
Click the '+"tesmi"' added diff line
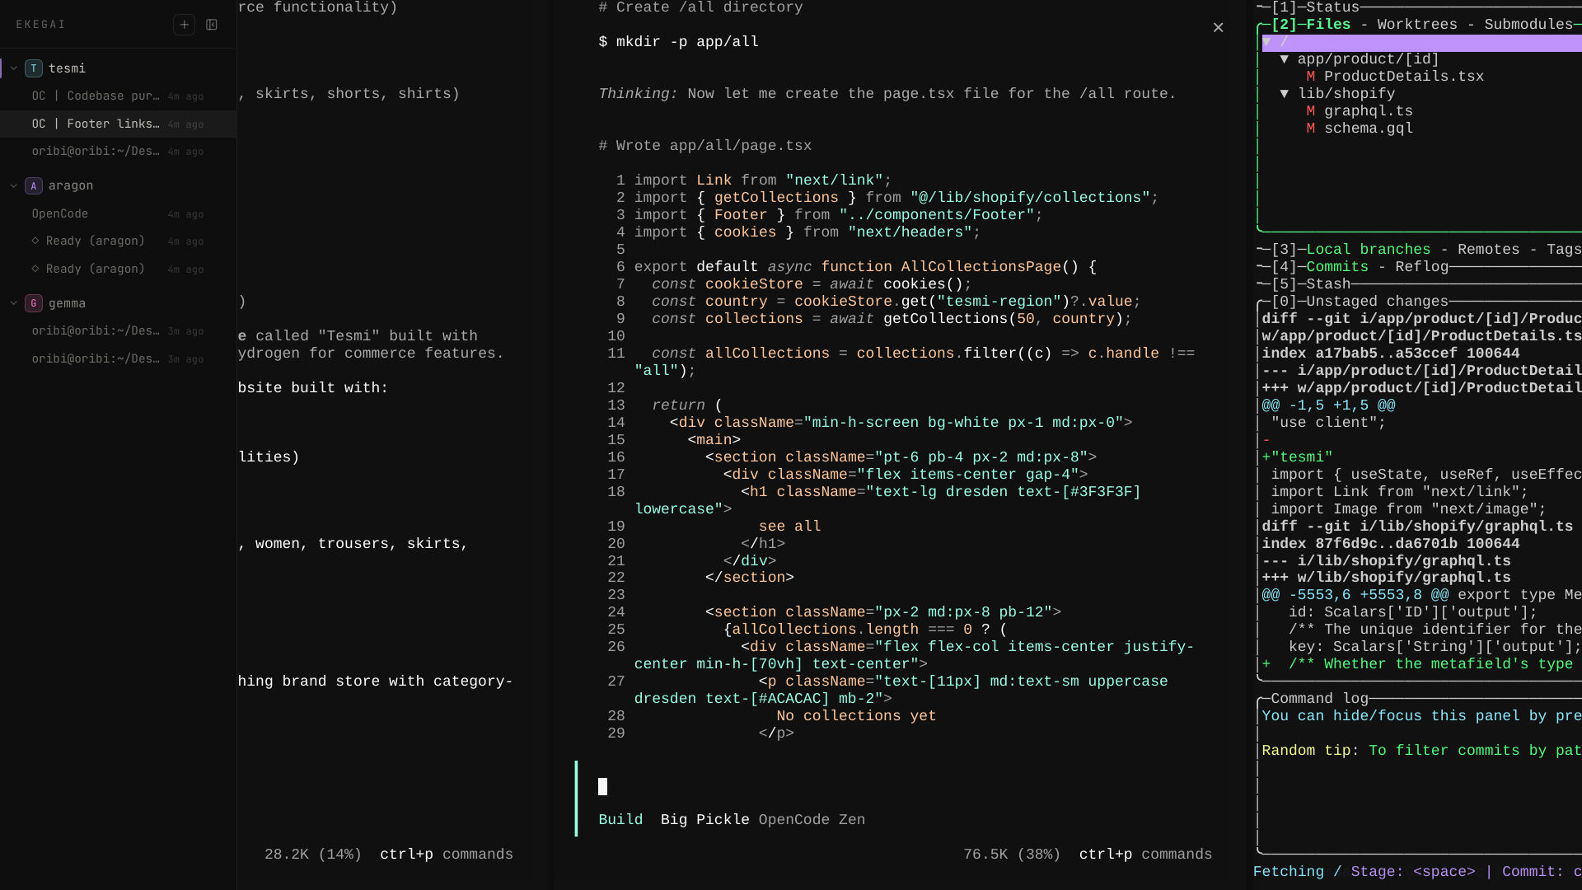(x=1297, y=457)
